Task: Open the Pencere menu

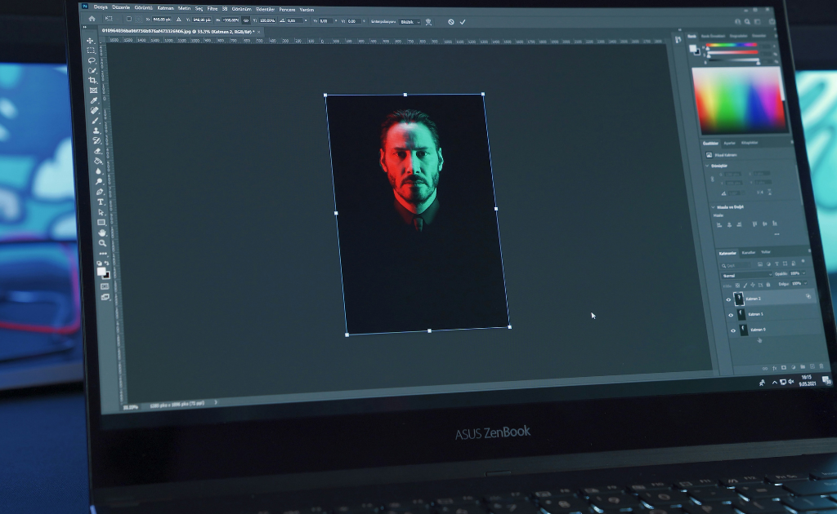Action: pos(287,10)
